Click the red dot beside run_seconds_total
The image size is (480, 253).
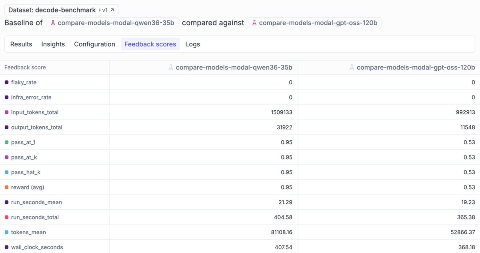click(6, 217)
